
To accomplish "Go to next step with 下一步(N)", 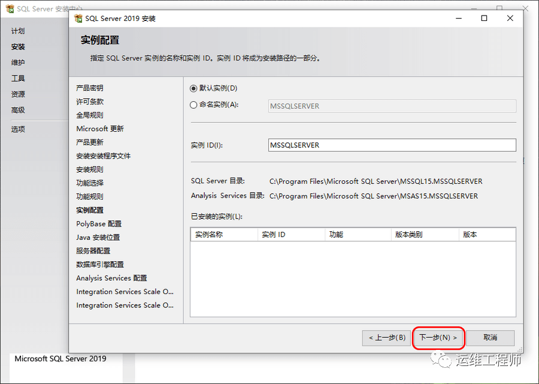I will tap(438, 338).
